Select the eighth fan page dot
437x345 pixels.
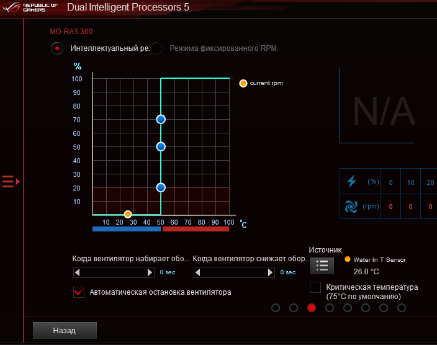(402, 308)
